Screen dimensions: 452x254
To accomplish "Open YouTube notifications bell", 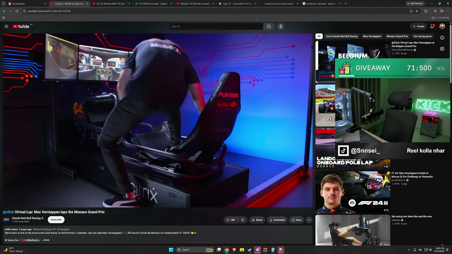I will (432, 26).
